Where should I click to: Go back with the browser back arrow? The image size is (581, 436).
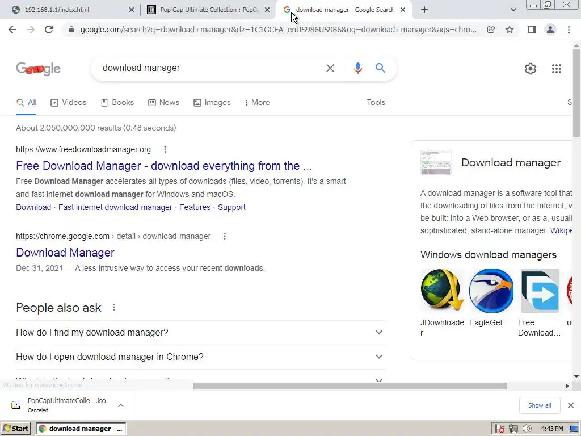(x=12, y=30)
